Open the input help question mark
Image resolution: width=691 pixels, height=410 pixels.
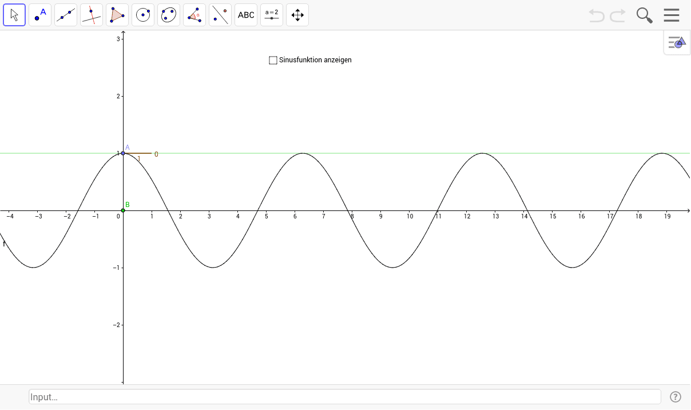click(676, 397)
